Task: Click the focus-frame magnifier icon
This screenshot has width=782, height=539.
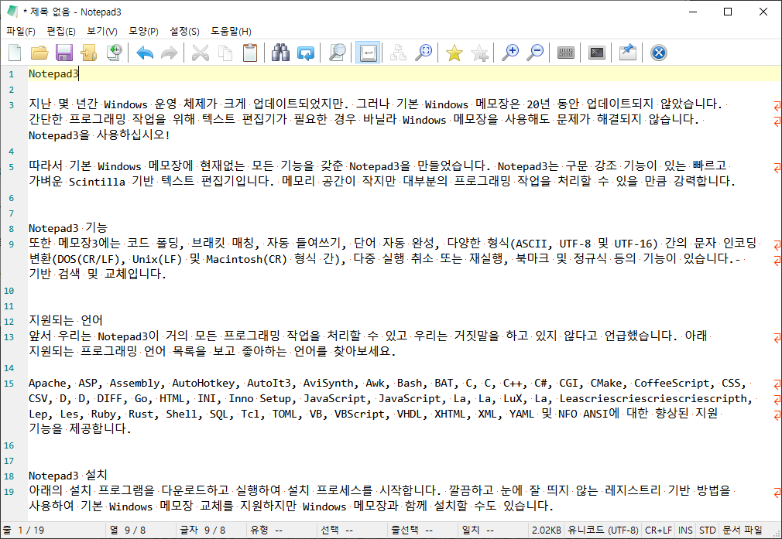Action: 424,53
